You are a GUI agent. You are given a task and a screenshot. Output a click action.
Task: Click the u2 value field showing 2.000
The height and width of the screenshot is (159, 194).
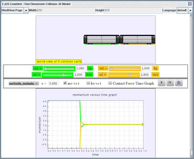pyautogui.click(x=145, y=74)
